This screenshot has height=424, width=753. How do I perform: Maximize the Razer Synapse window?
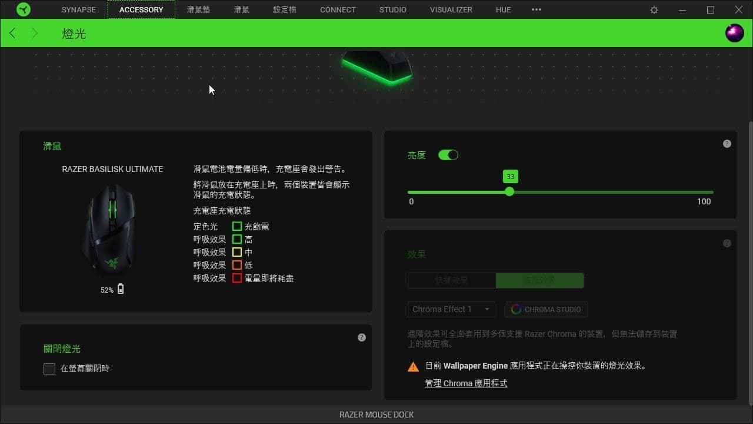(711, 10)
